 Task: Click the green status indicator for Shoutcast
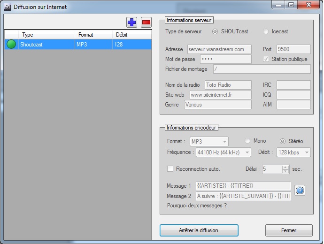(x=11, y=45)
